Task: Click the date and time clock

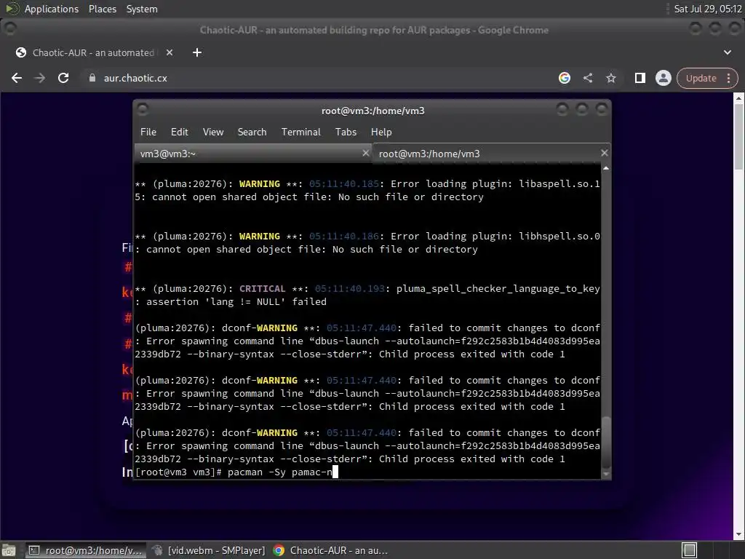Action: pyautogui.click(x=708, y=9)
